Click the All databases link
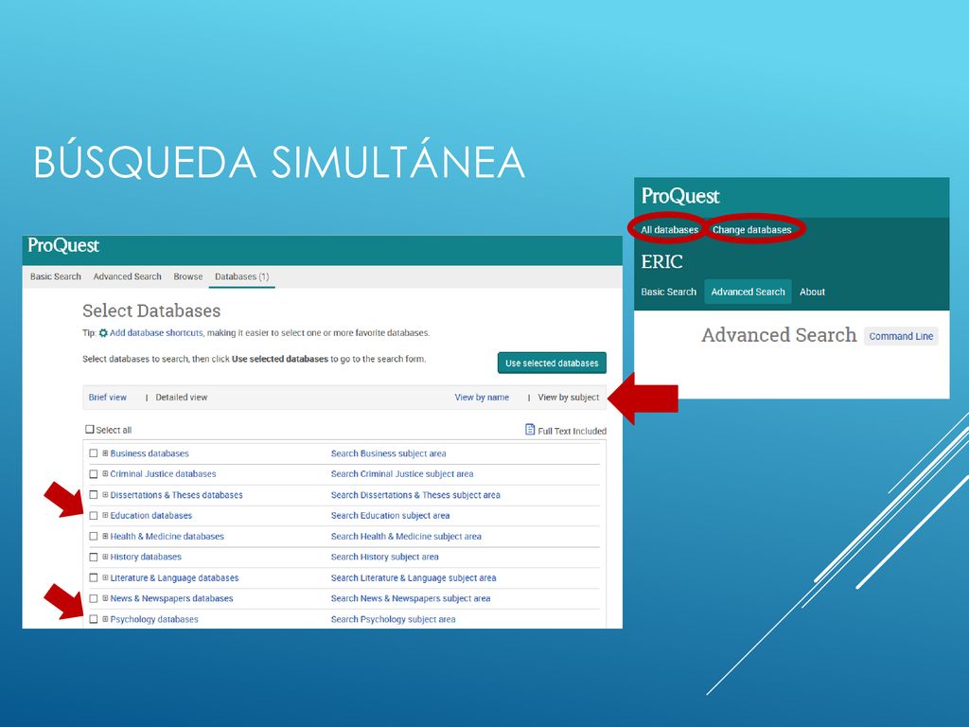The height and width of the screenshot is (727, 969). pos(669,229)
